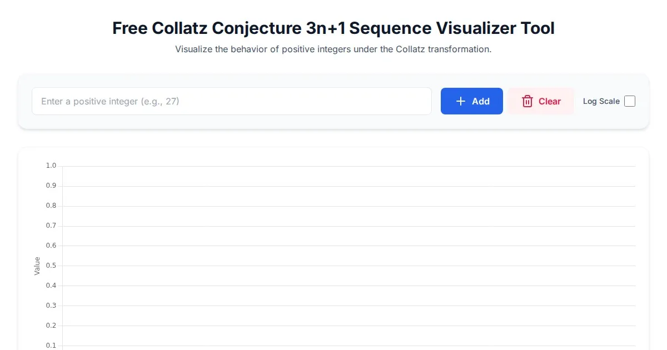Screen dimensions: 667x350
Task: Click the 0.7 y-axis tick label
Action: [x=51, y=226]
